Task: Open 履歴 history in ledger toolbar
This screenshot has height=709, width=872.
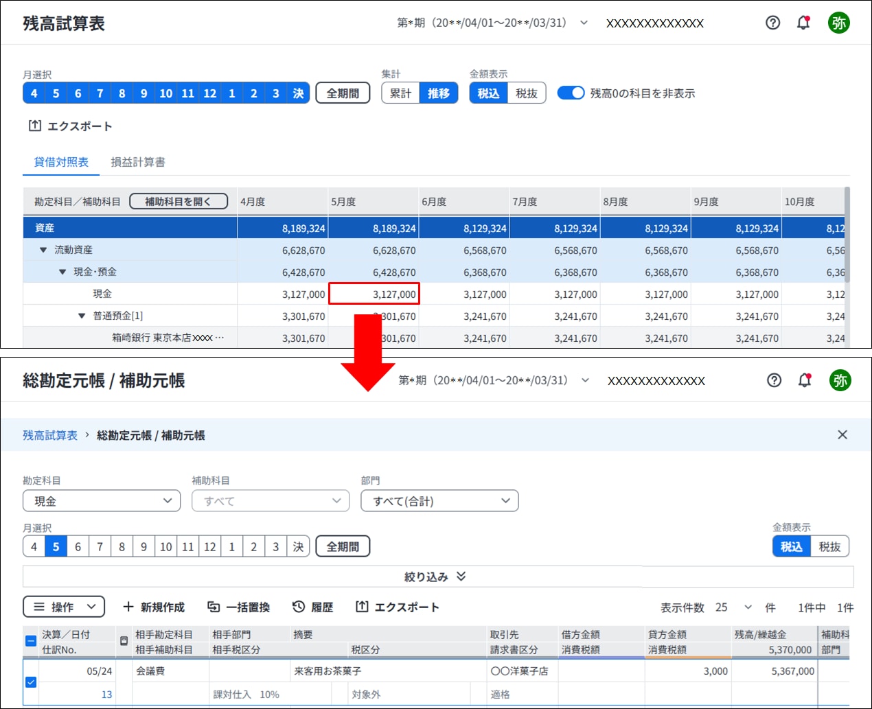Action: pos(312,607)
